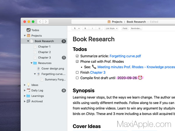Viewport: 175px width, 131px height.
Task: Click the Reminder... toolbar button
Action: [136, 29]
